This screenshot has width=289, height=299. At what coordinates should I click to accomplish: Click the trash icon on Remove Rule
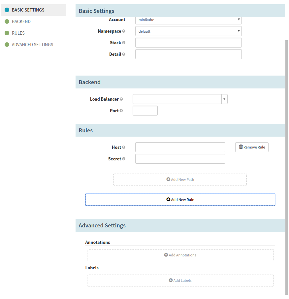coord(241,147)
